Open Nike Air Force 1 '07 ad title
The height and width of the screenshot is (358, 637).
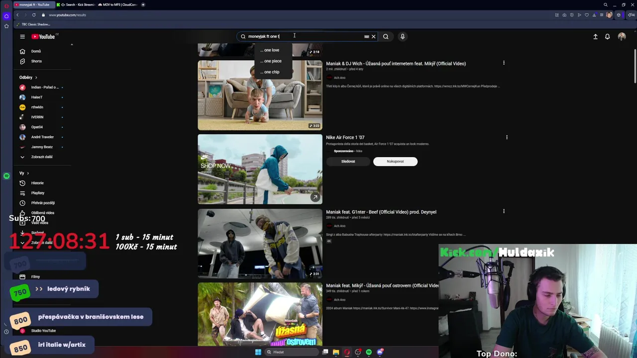click(x=345, y=137)
